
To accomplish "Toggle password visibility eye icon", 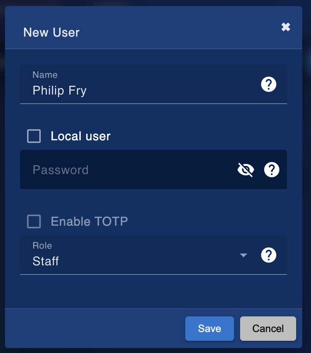I will [x=246, y=170].
